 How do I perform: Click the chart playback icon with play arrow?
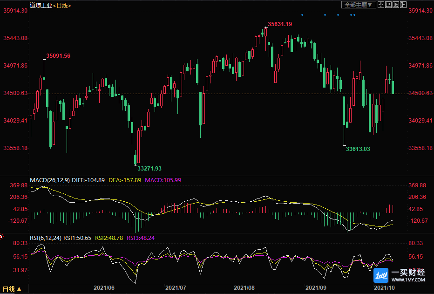coord(396,5)
